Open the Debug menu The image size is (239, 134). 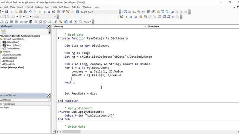coord(39,7)
